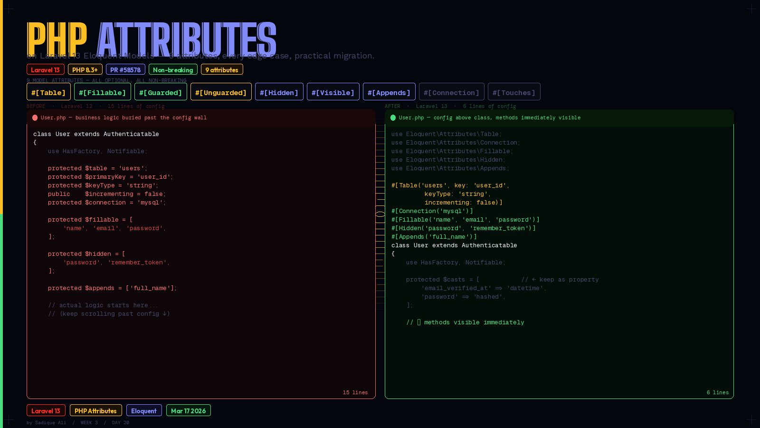Image resolution: width=760 pixels, height=428 pixels.
Task: Select the PHP 8.3+ badge
Action: (x=85, y=69)
